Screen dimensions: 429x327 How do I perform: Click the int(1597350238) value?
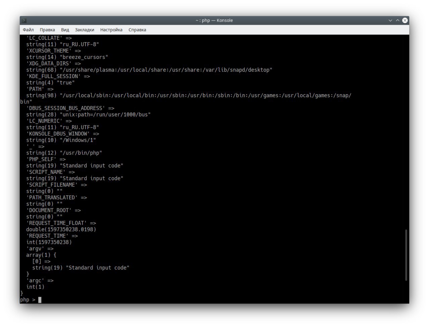click(49, 242)
